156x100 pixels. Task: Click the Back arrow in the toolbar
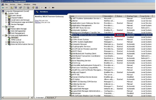click(x=3, y=8)
